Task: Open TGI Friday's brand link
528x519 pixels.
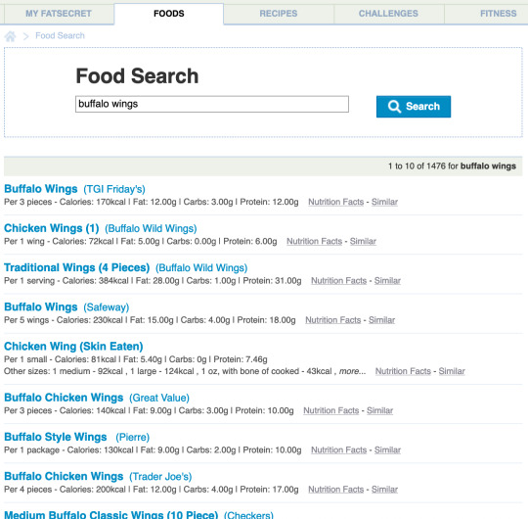Action: pos(114,189)
